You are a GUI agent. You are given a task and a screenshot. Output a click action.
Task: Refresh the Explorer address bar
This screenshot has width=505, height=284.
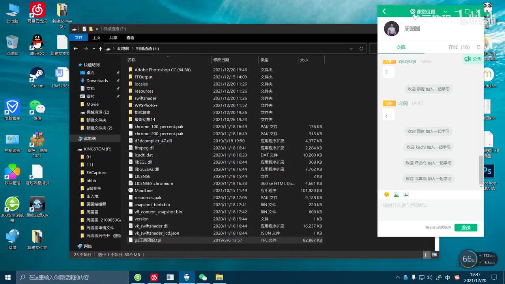(361, 49)
